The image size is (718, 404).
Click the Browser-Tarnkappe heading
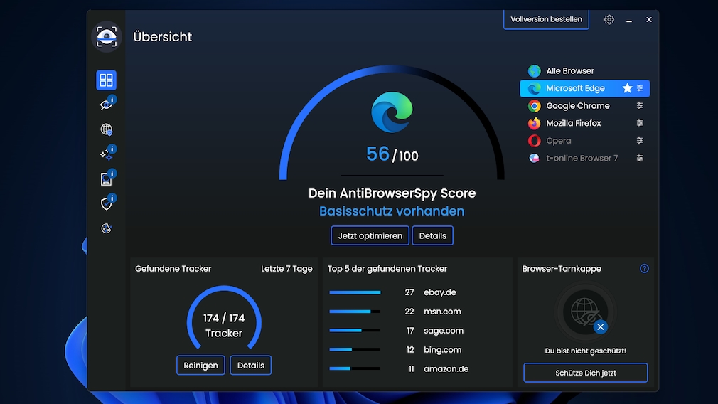[562, 268]
